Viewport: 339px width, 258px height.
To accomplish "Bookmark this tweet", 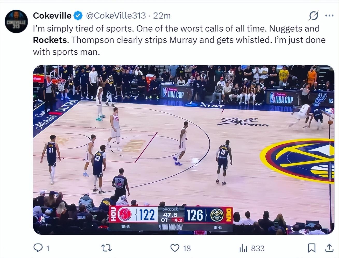I will 312,248.
